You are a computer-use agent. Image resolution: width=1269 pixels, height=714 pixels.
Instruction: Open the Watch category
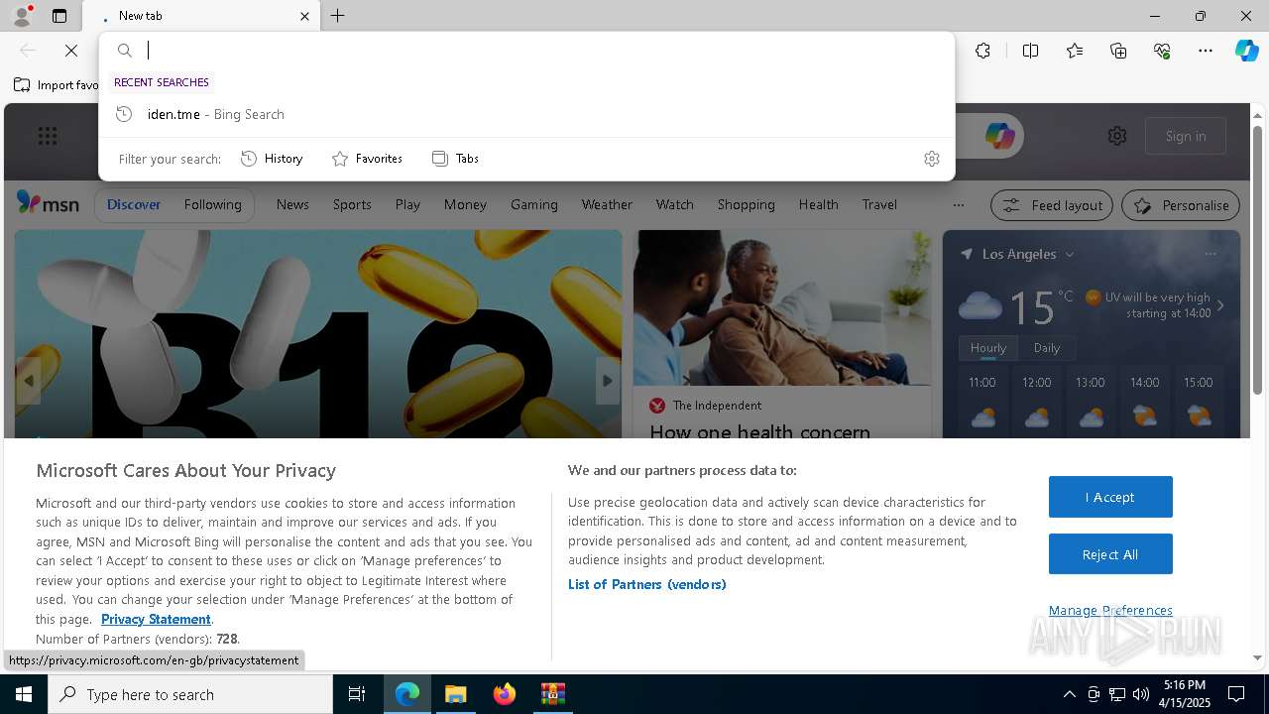click(674, 204)
